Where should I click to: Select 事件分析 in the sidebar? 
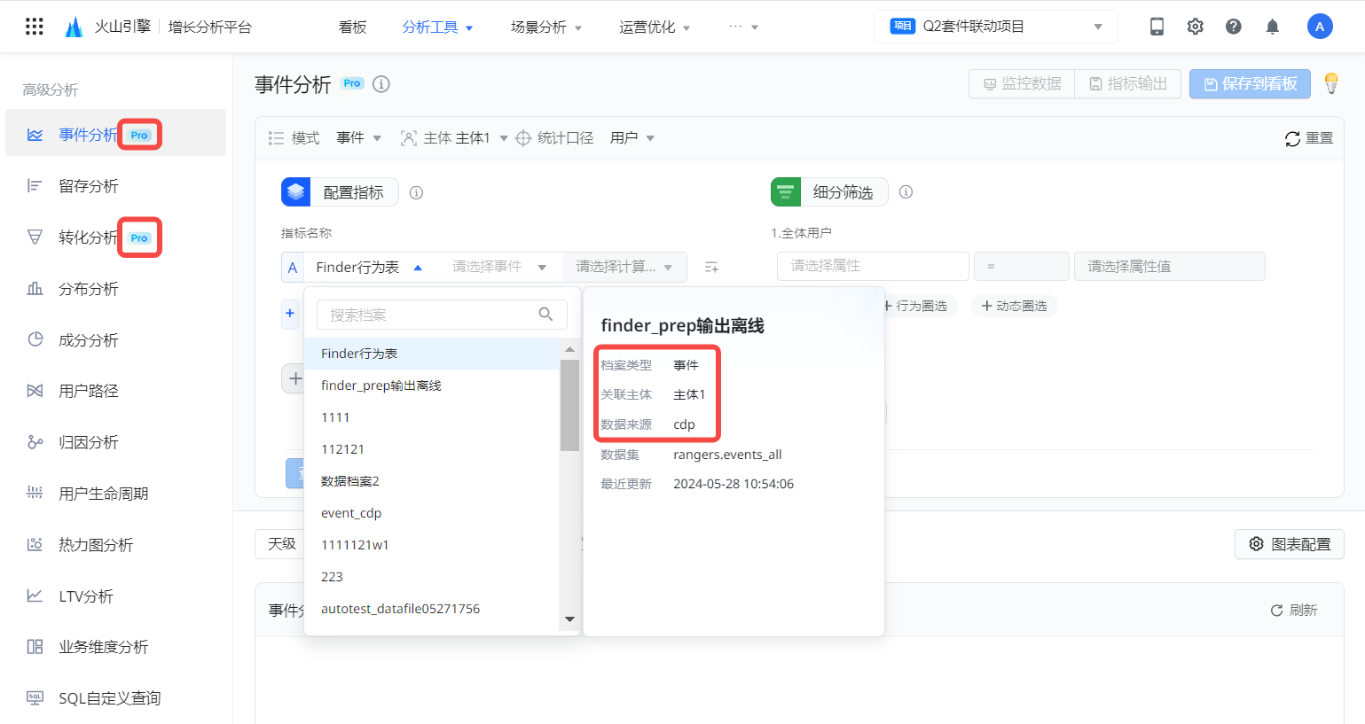click(115, 133)
